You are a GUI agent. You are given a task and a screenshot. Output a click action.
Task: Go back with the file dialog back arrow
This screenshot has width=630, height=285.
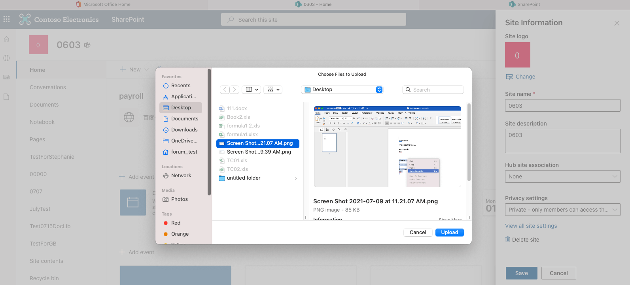[x=225, y=90]
